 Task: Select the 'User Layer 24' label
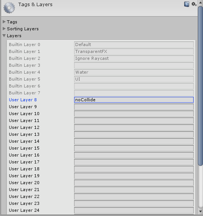(x=24, y=210)
